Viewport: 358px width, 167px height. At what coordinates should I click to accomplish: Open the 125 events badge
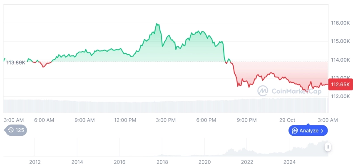pyautogui.click(x=16, y=130)
